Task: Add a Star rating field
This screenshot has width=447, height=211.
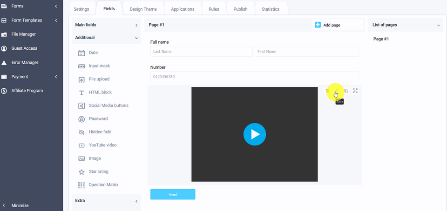Action: pos(98,172)
